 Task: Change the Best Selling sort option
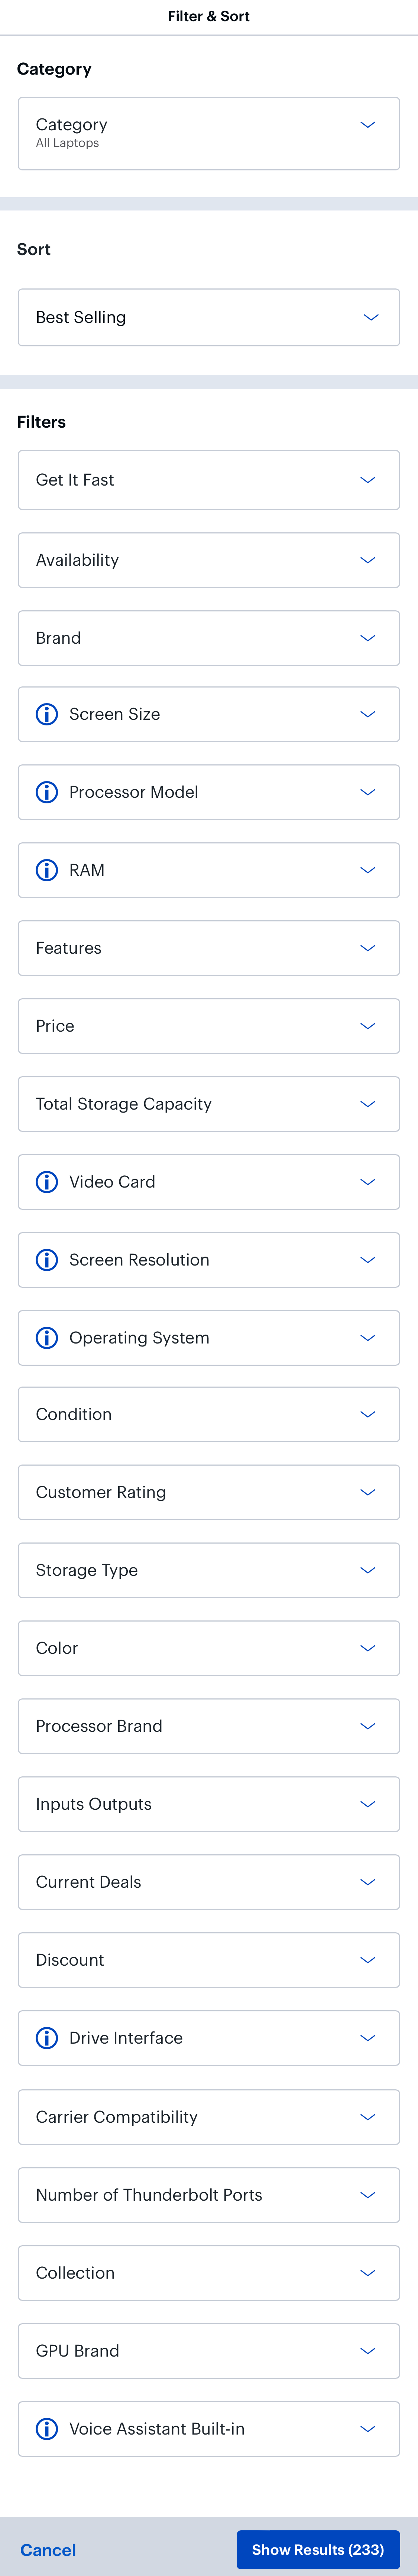[x=208, y=317]
